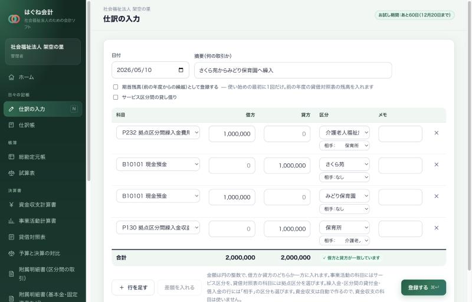Screen dimensions: 472x302
Task: Click the 合計 debit total 2,000,000
Action: [x=240, y=258]
